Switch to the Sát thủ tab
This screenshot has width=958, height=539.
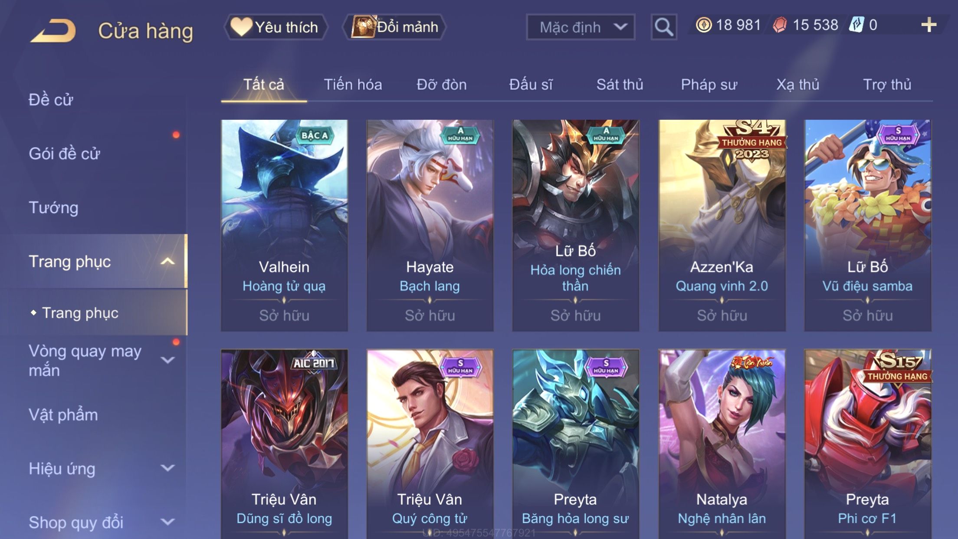[620, 85]
